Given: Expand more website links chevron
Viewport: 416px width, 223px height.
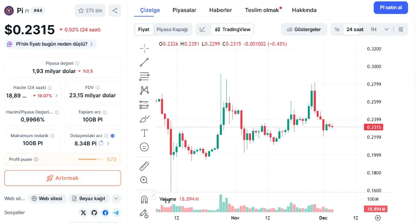Looking at the screenshot, I should [116, 198].
